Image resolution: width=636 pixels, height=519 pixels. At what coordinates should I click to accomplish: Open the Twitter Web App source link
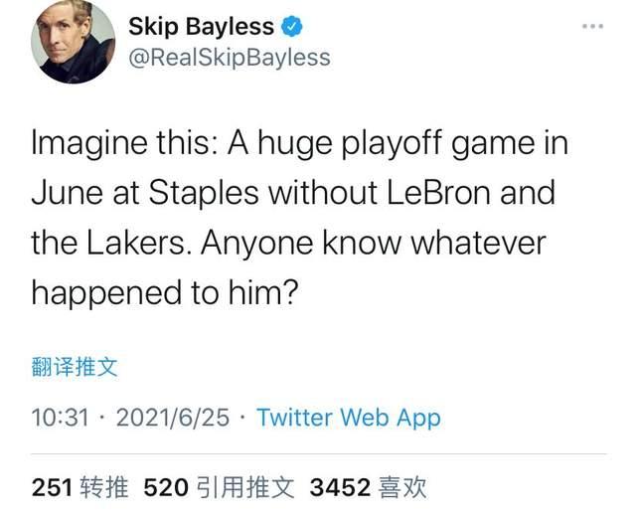(348, 417)
